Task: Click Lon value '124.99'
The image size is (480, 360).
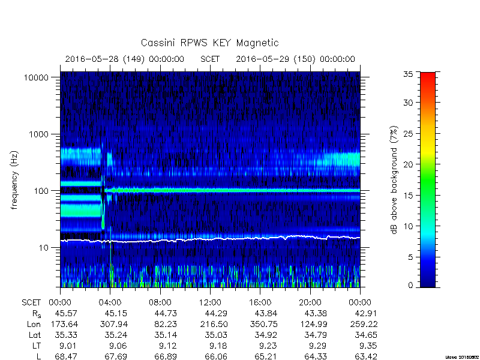Action: click(313, 324)
